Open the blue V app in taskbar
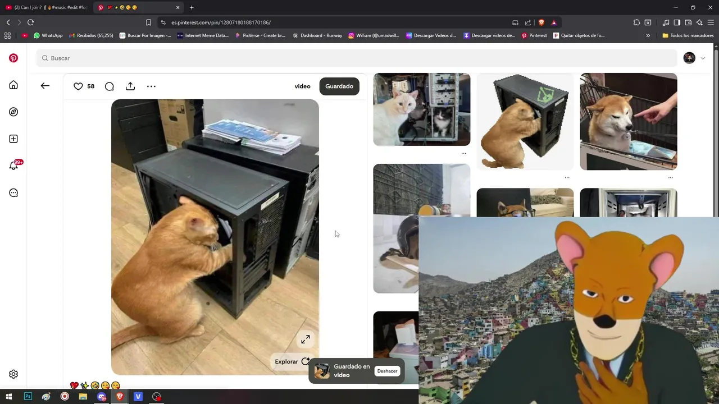719x404 pixels. point(138,396)
